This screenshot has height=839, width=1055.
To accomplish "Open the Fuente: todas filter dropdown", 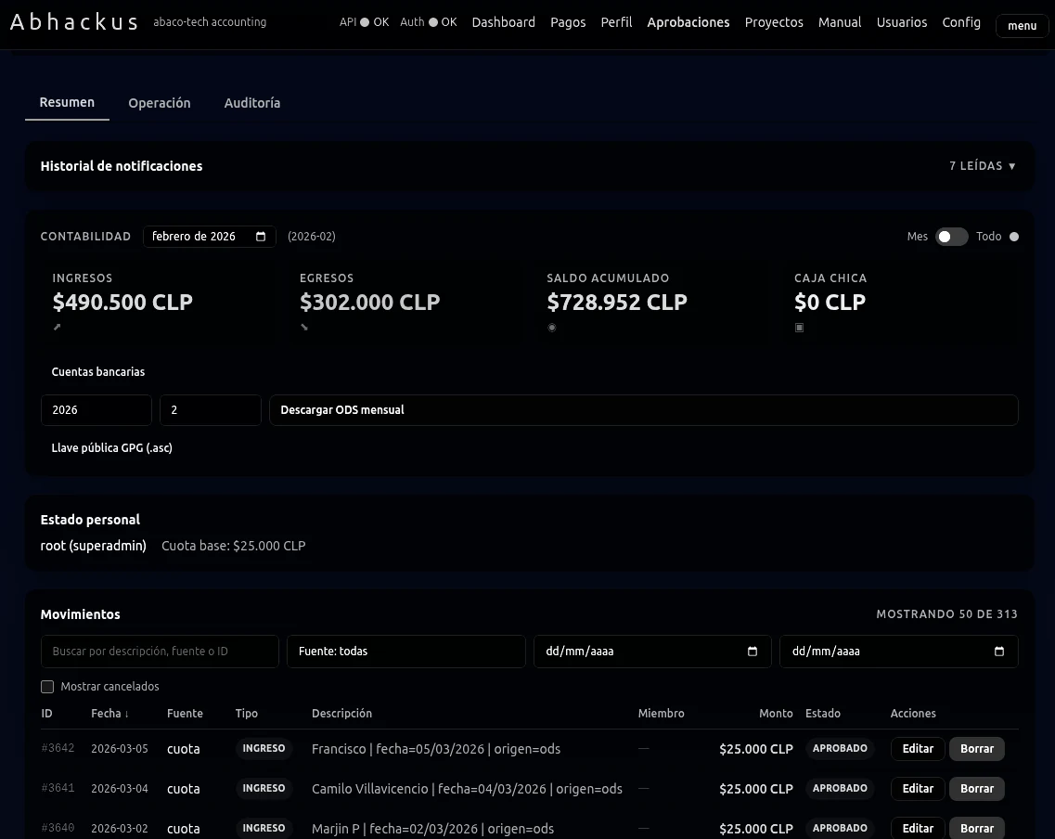I will [405, 652].
